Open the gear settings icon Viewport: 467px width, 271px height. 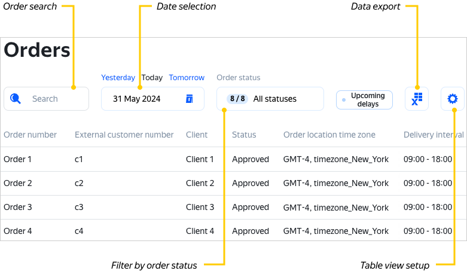[453, 99]
